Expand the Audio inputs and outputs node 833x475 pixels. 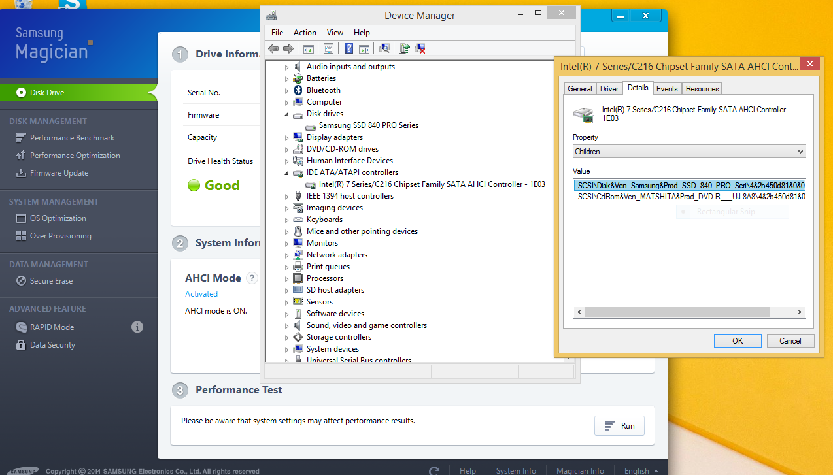point(286,67)
